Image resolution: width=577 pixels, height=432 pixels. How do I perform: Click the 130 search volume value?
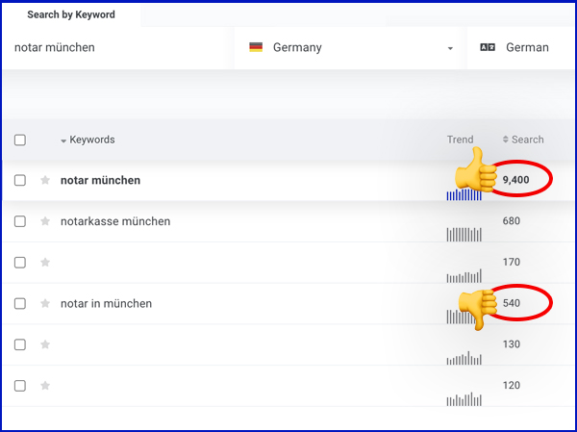click(512, 344)
